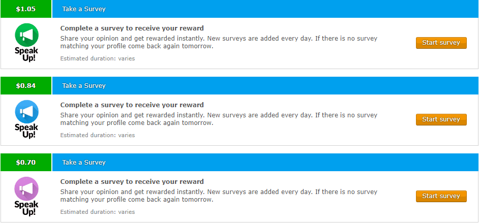Click the green Speak Up megaphone icon
Viewport: 479px width, 223px height.
tap(26, 35)
